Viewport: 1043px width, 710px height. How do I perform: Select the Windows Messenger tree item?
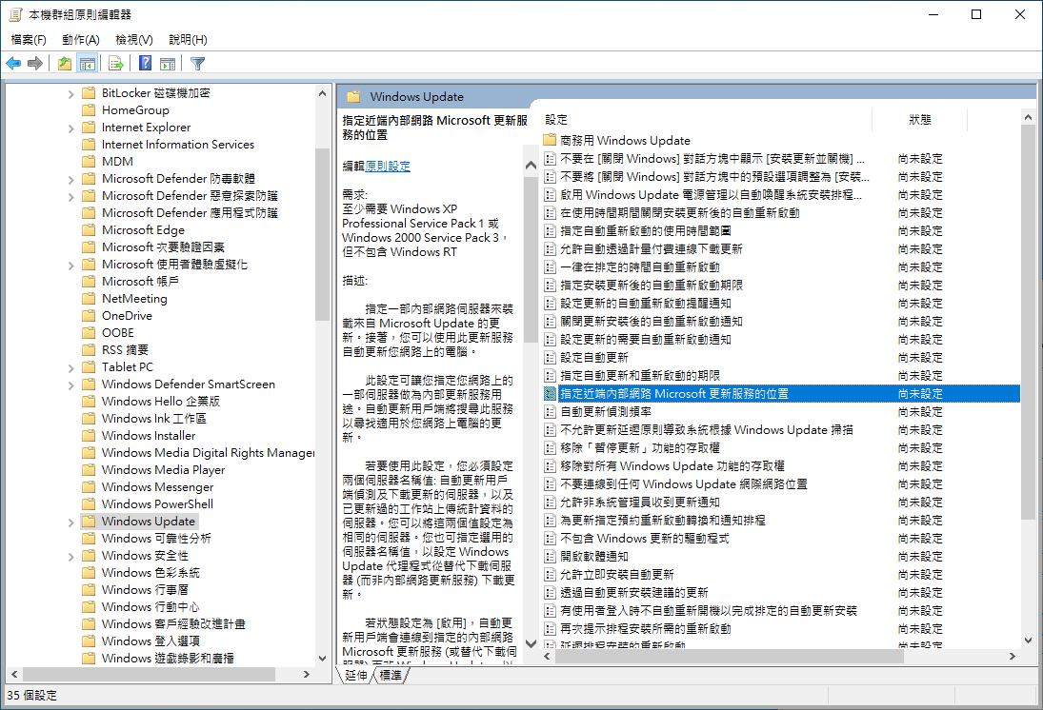click(x=158, y=486)
